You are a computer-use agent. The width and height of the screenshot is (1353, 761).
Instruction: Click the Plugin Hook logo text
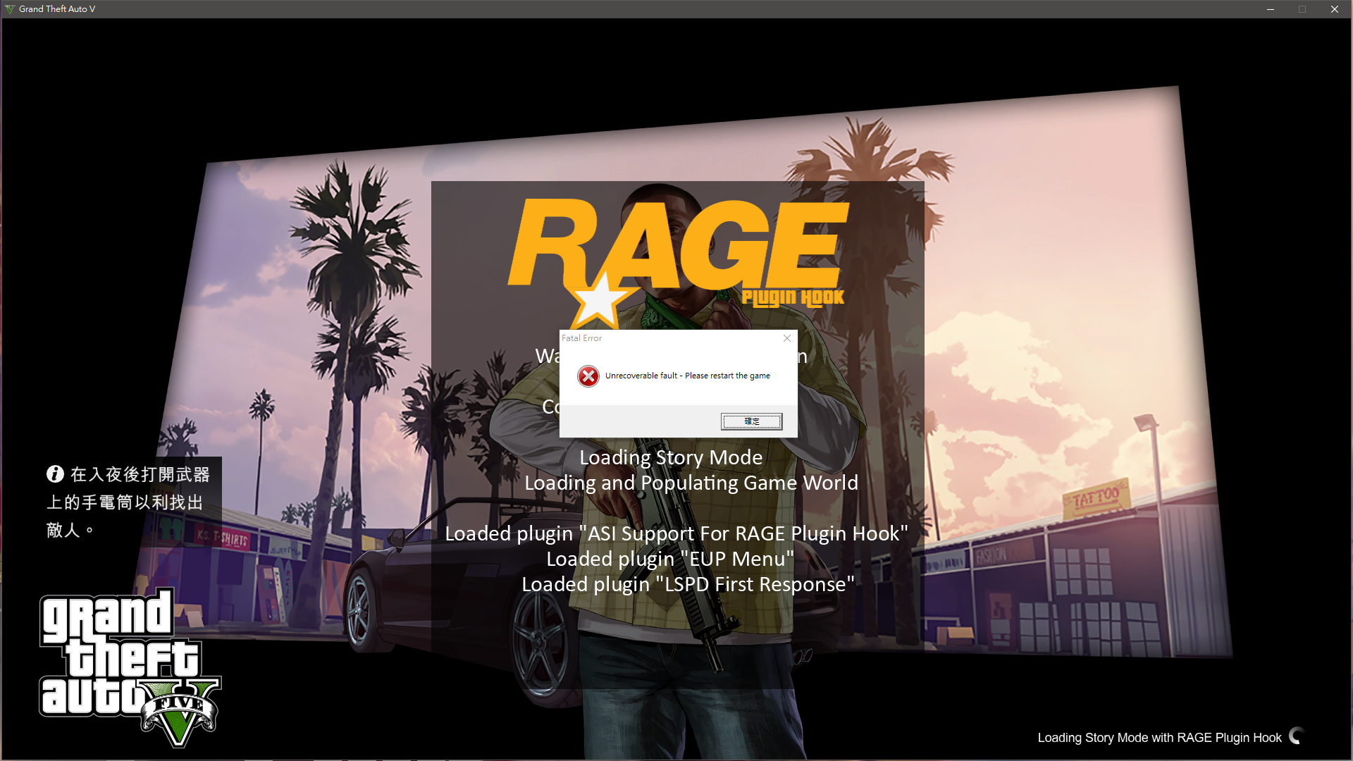[793, 297]
